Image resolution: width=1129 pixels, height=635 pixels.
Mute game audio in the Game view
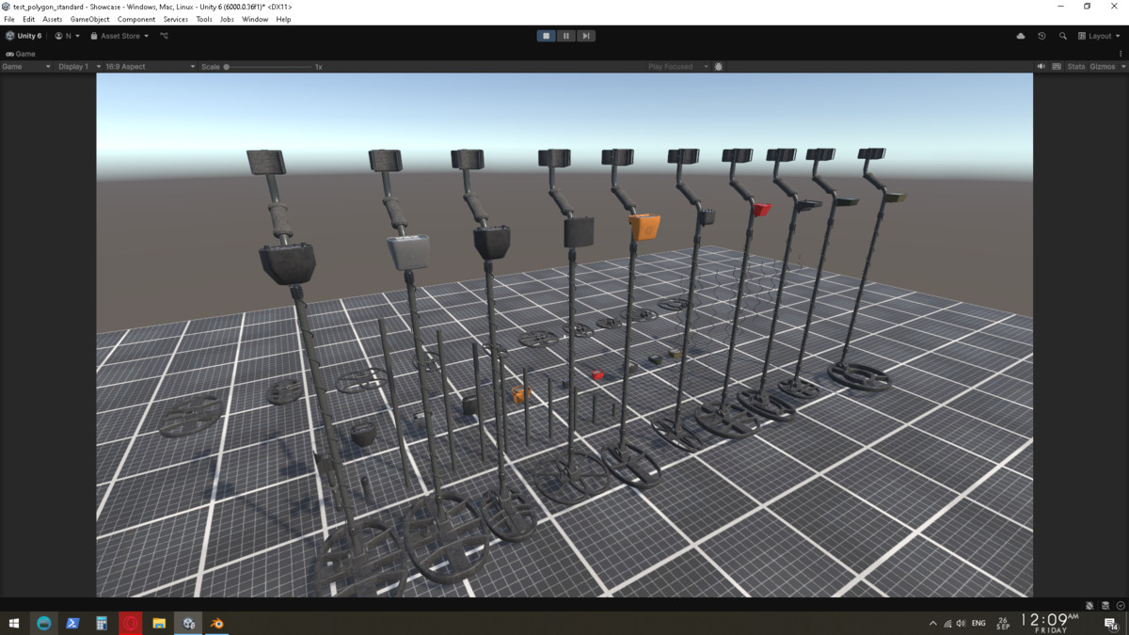click(1041, 67)
